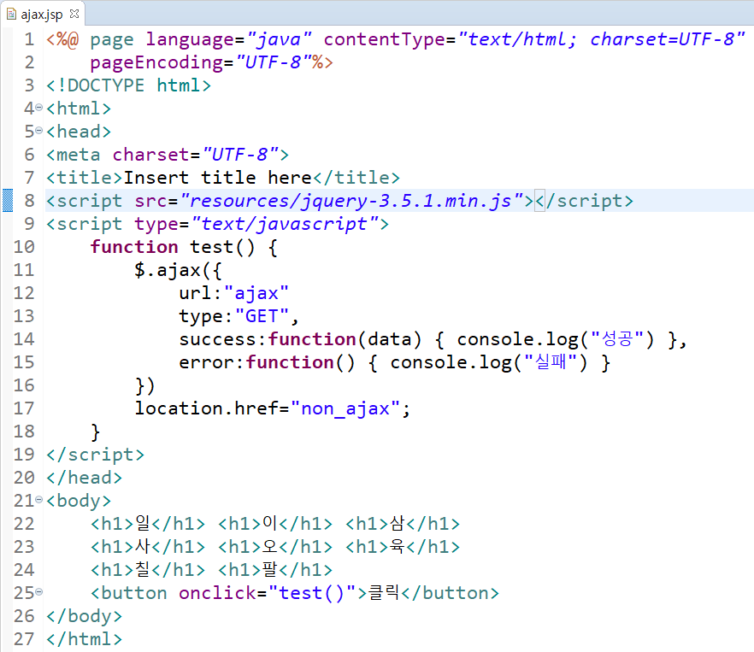Click the language "java" attribute value
The height and width of the screenshot is (652, 754).
click(279, 39)
